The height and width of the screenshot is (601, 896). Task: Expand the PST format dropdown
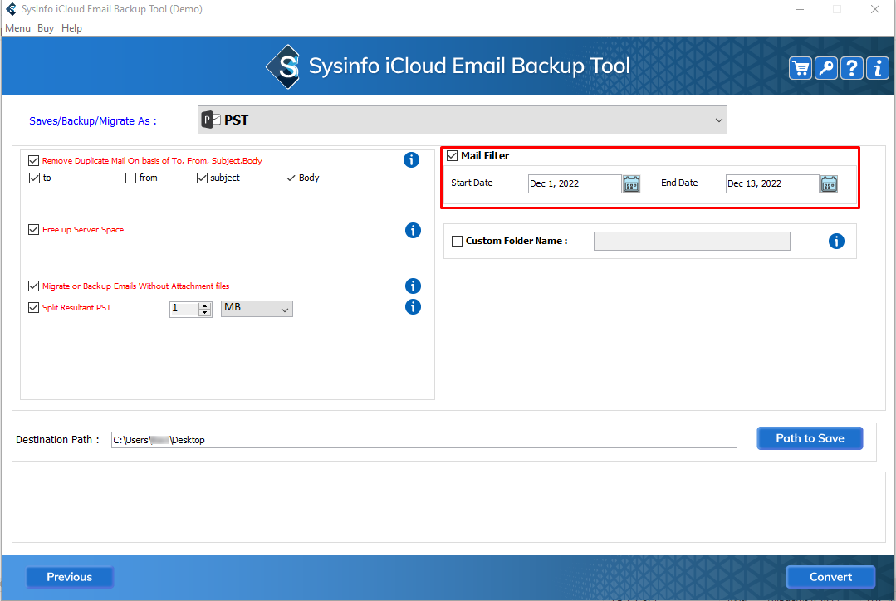718,120
